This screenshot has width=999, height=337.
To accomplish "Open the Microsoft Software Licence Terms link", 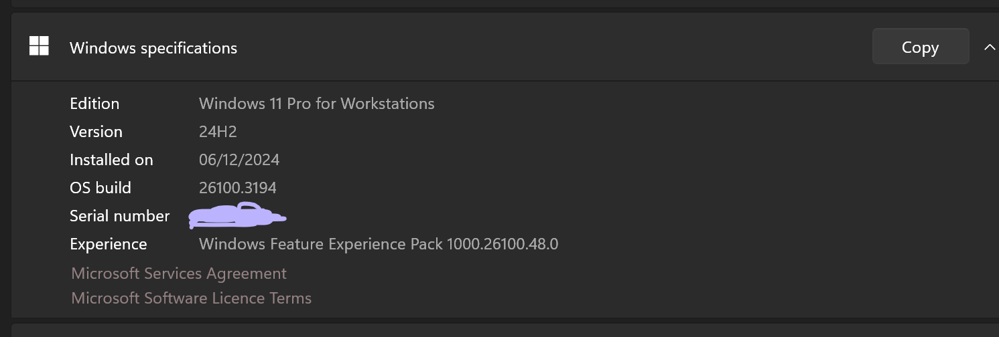I will pyautogui.click(x=191, y=298).
